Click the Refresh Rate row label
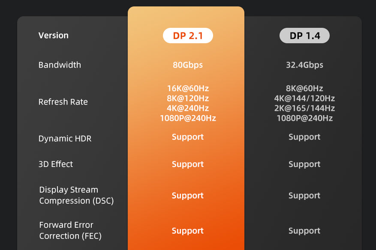 click(63, 102)
